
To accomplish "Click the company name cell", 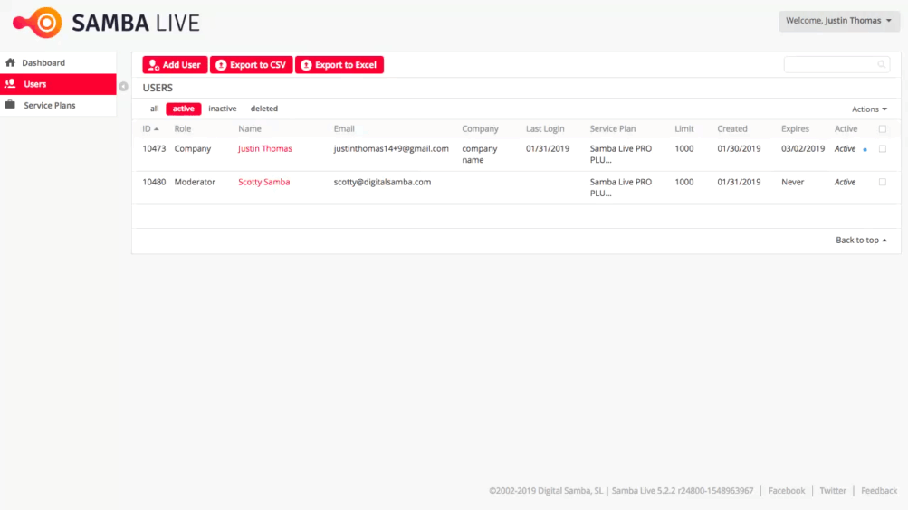I will 480,155.
